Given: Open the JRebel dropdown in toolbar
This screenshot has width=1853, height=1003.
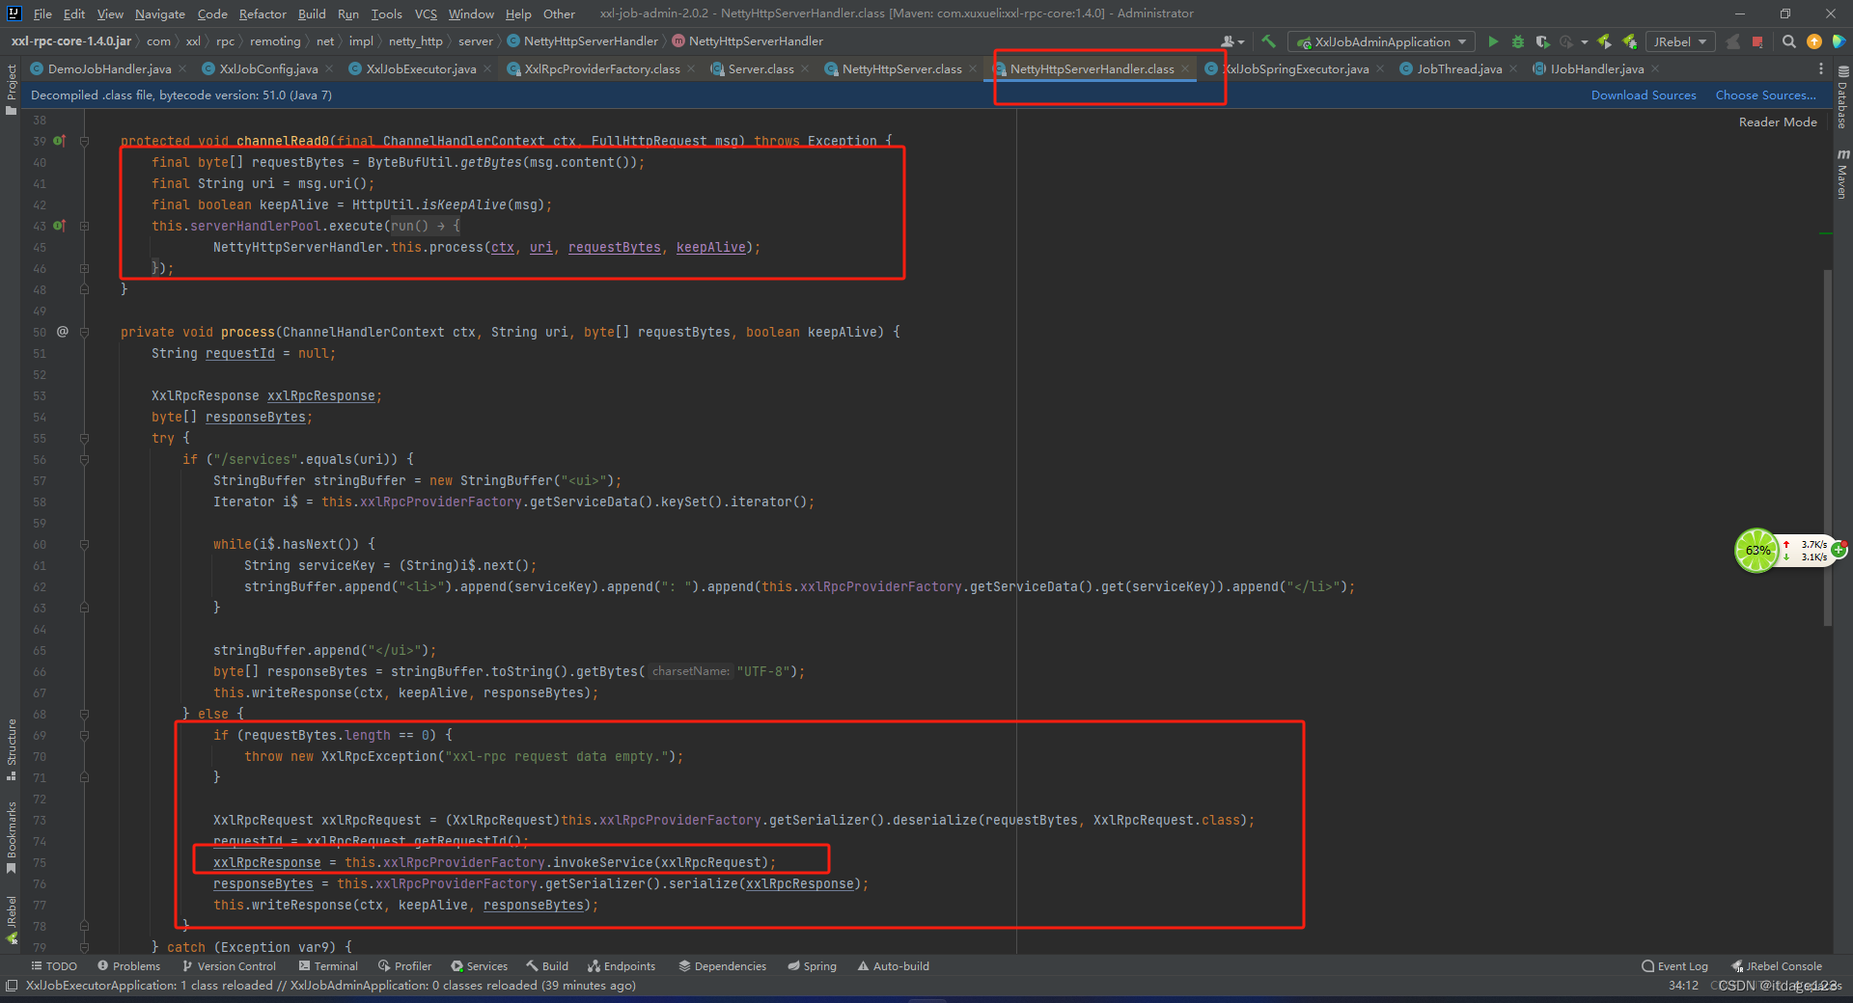Looking at the screenshot, I should [x=1680, y=41].
